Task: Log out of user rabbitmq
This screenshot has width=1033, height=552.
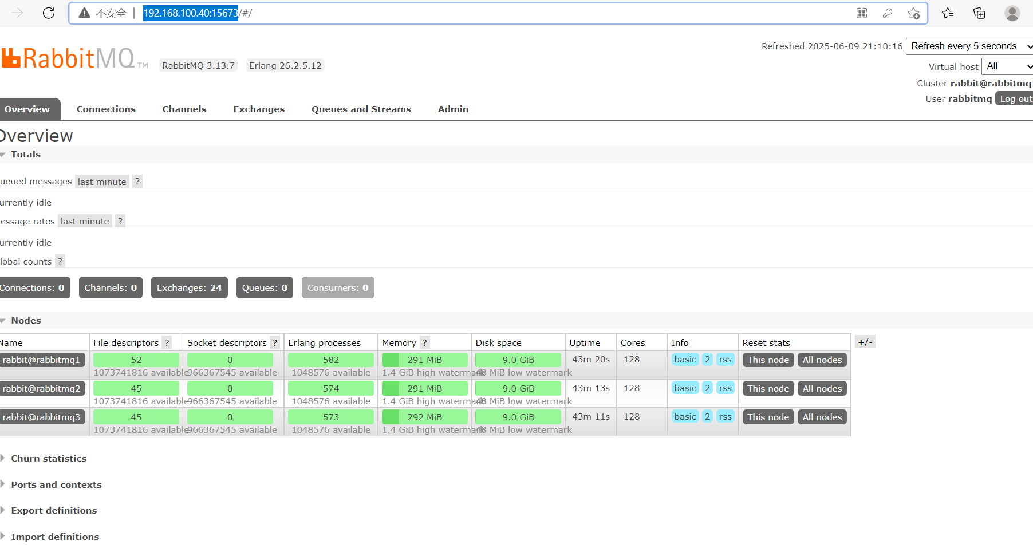Action: (1015, 99)
